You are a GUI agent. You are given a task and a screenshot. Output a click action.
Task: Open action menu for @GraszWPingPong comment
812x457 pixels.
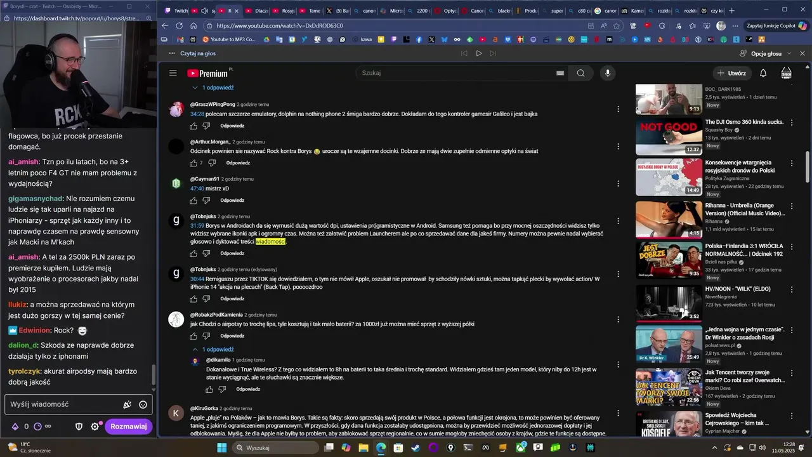(x=618, y=109)
